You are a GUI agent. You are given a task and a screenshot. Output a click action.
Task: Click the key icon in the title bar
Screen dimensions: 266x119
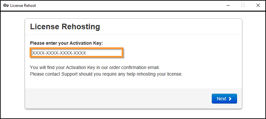[x=6, y=6]
